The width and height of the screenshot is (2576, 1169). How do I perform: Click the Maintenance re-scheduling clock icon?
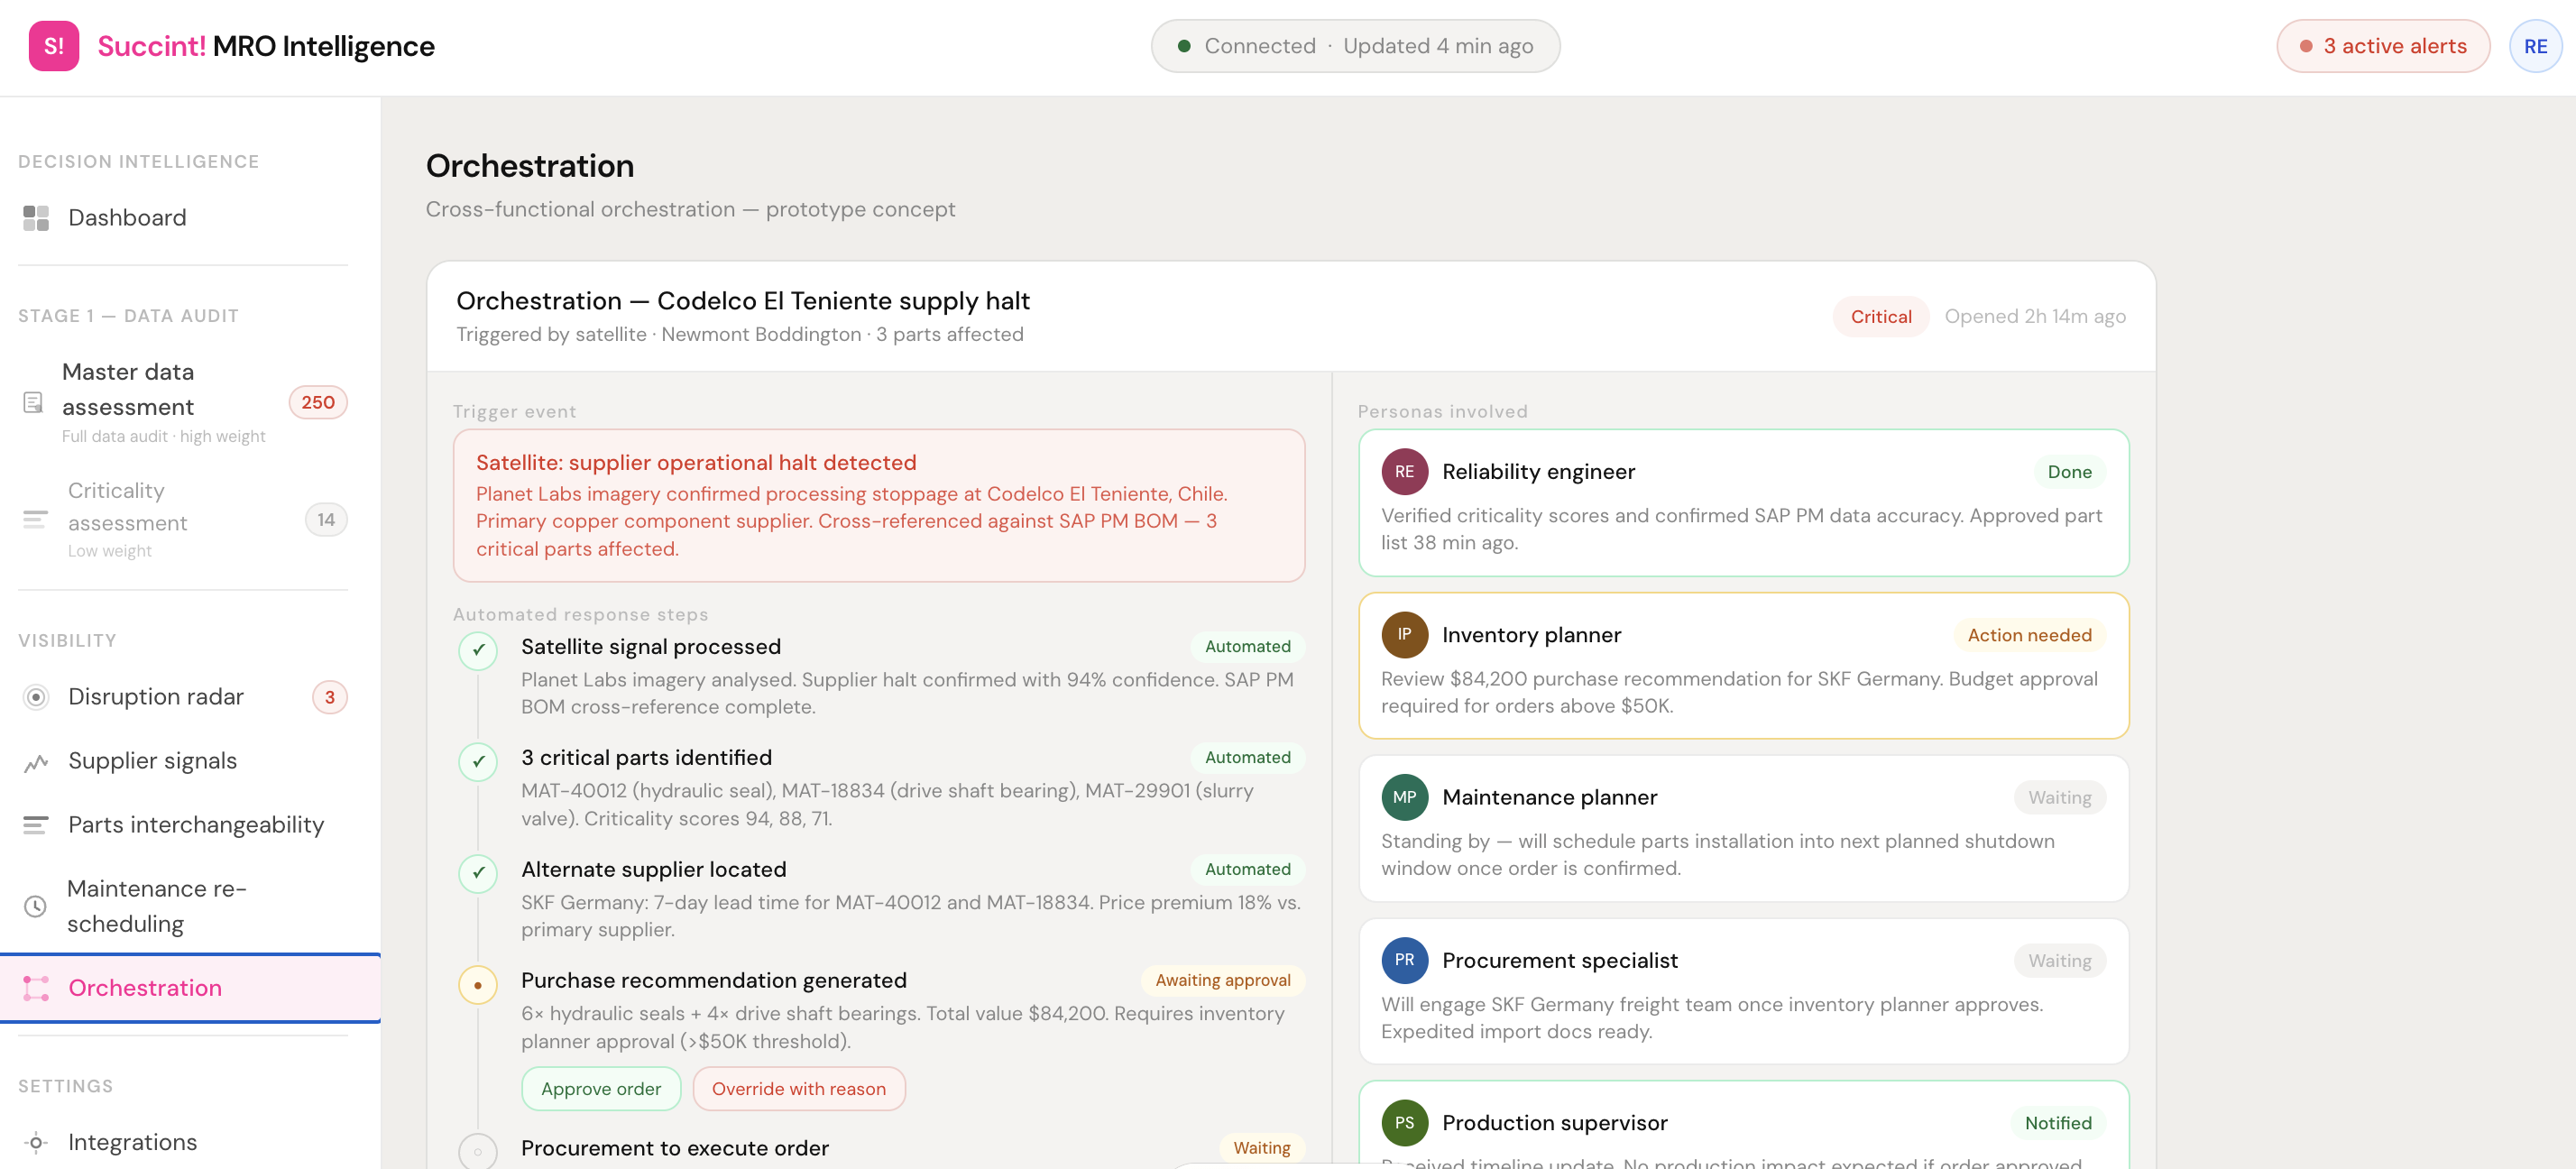pos(35,906)
